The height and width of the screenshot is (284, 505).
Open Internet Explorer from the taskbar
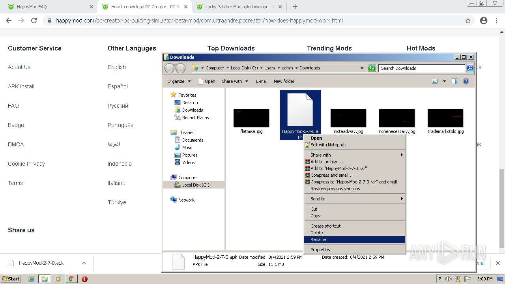coord(31,279)
